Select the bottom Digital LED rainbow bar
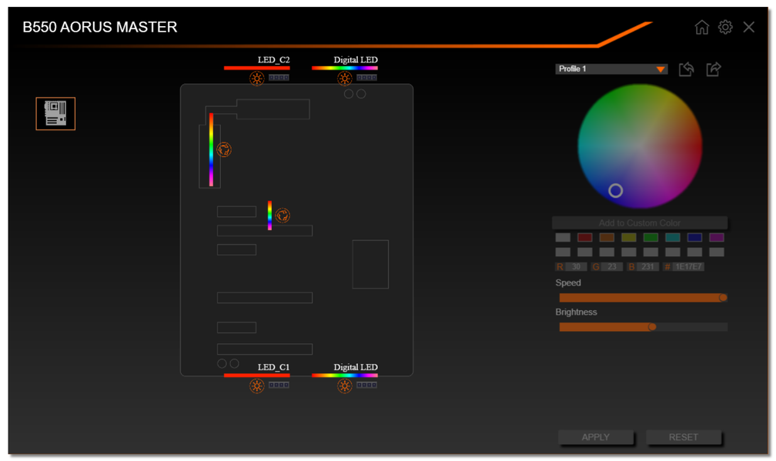This screenshot has width=776, height=461. coord(344,376)
